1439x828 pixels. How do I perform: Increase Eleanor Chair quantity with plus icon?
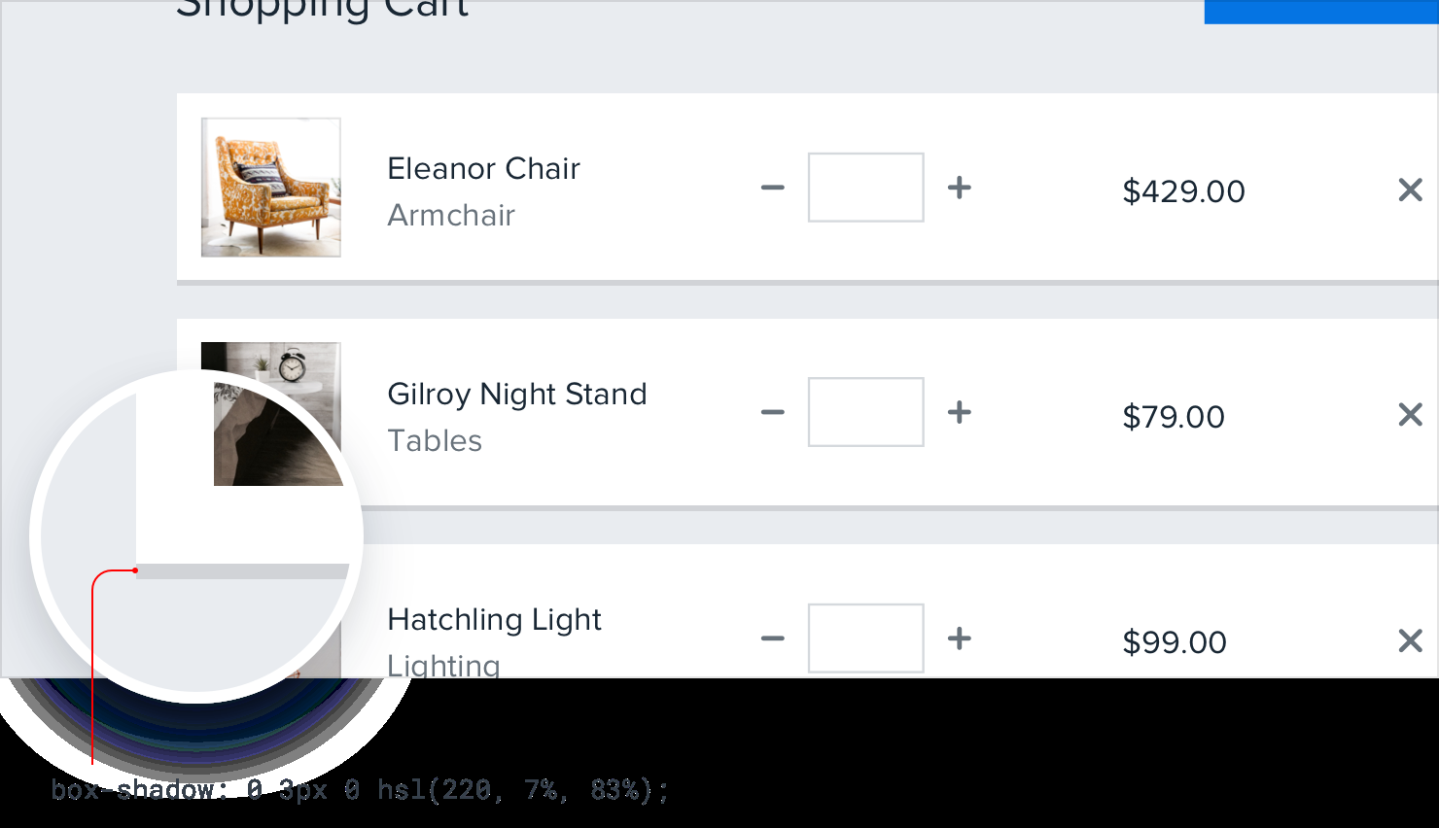[960, 188]
